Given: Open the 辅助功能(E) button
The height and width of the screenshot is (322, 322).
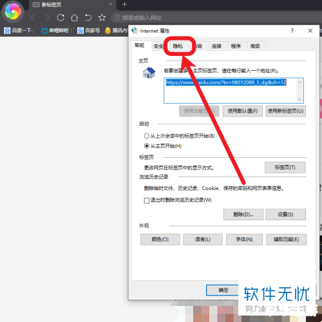Looking at the screenshot, I should pyautogui.click(x=287, y=240).
